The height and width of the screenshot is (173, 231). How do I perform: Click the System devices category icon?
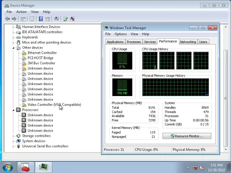click(18, 141)
